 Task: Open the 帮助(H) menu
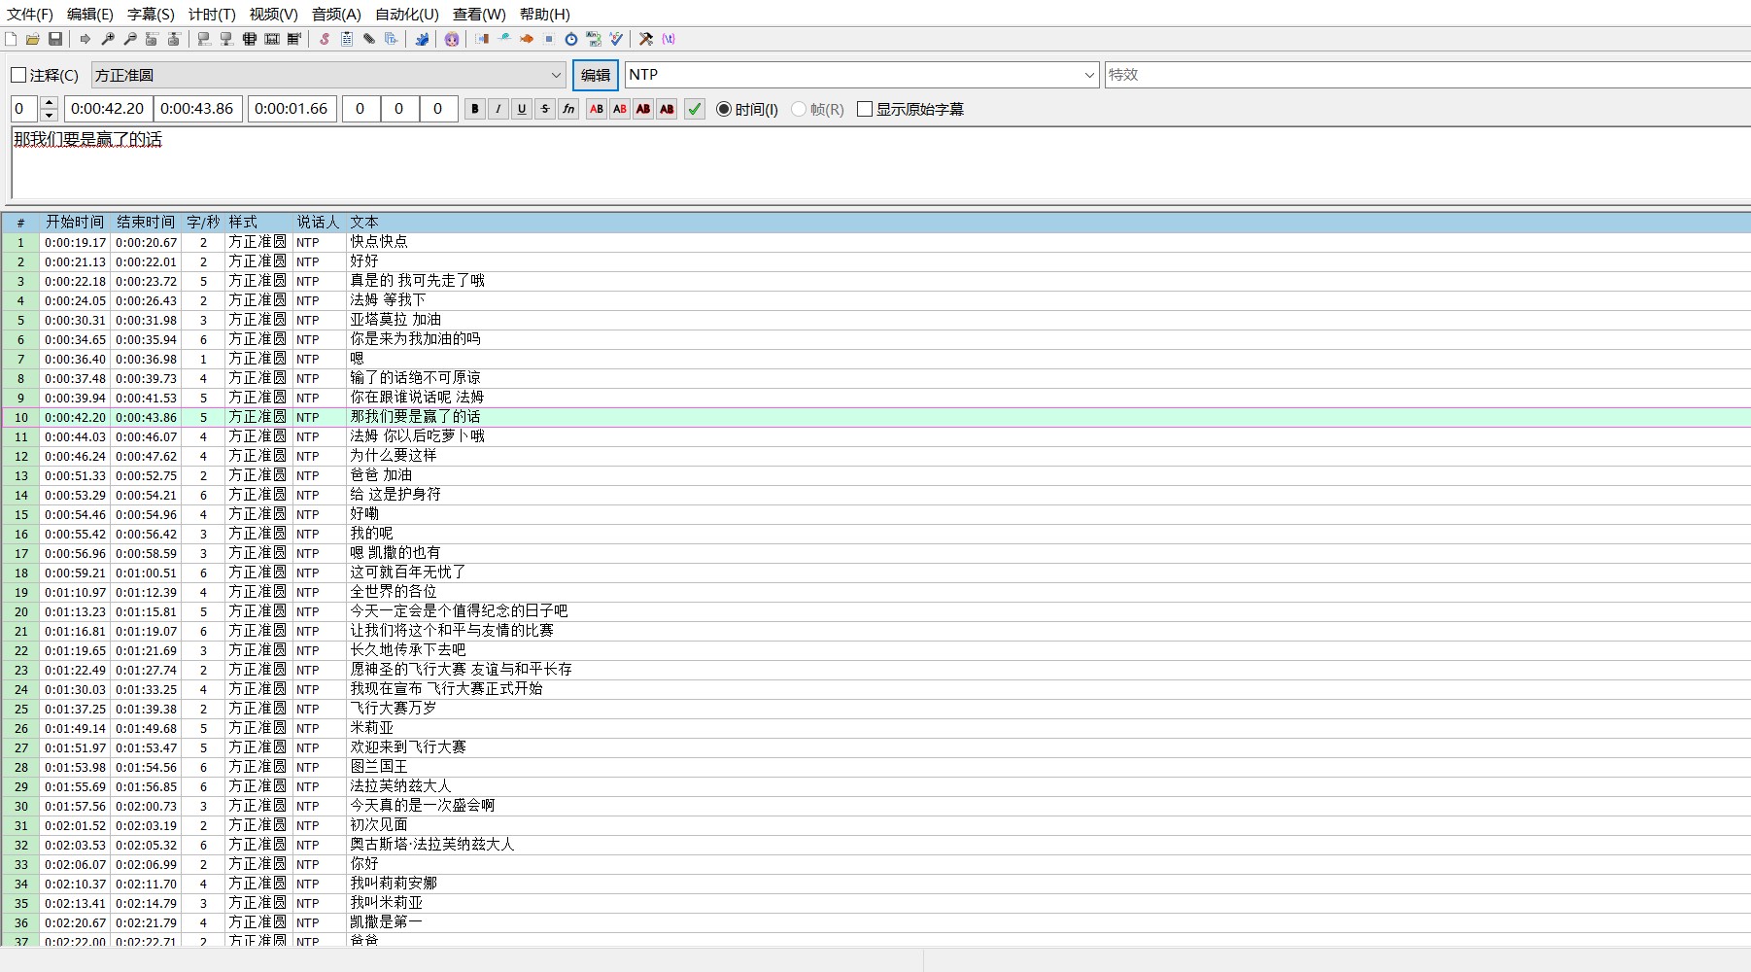tap(544, 15)
